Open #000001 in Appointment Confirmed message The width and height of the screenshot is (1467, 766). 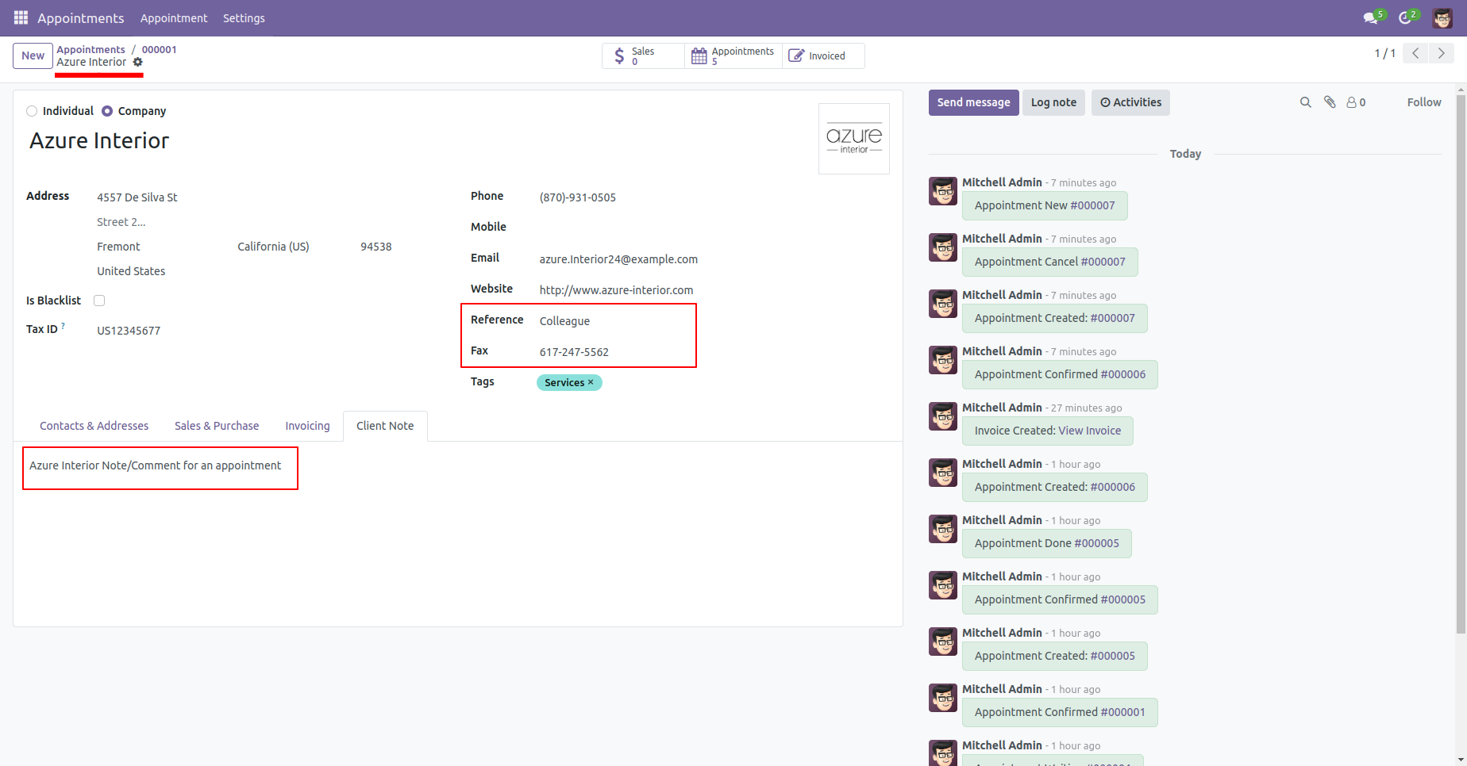tap(1123, 712)
